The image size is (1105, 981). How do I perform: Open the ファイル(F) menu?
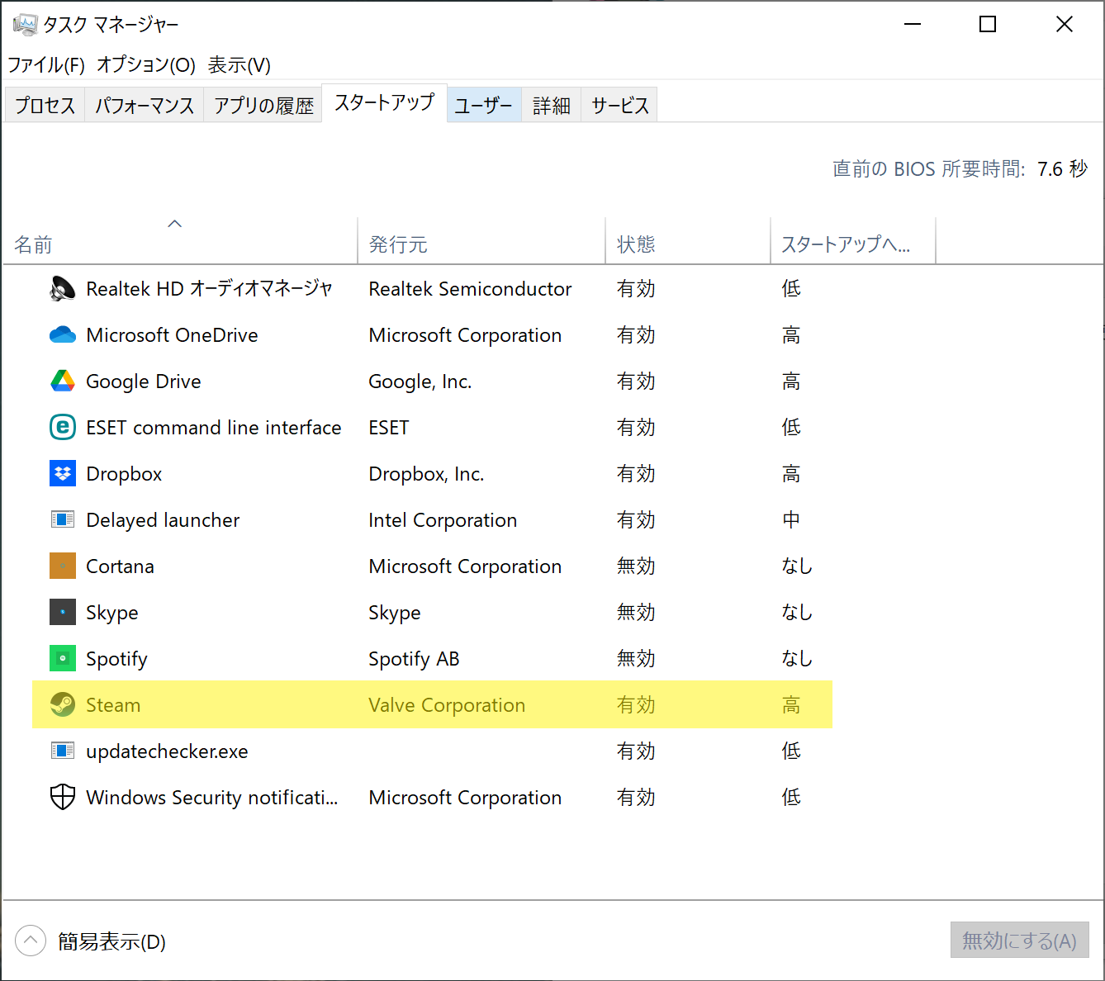[x=46, y=65]
